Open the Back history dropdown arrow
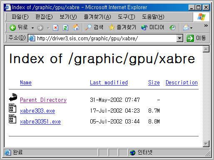The image size is (214, 160). click(x=32, y=28)
